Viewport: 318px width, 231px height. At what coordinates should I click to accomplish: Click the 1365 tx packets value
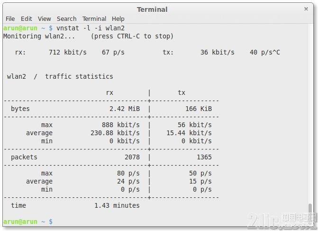click(x=204, y=157)
